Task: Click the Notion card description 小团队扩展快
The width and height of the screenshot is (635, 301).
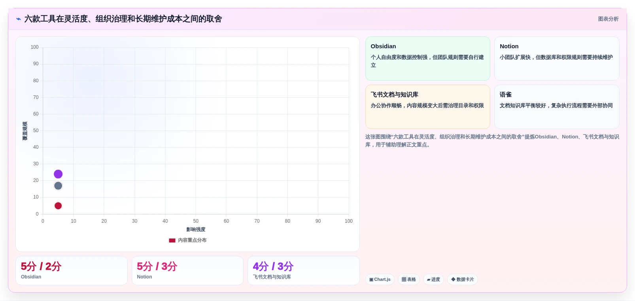Action: pos(556,57)
